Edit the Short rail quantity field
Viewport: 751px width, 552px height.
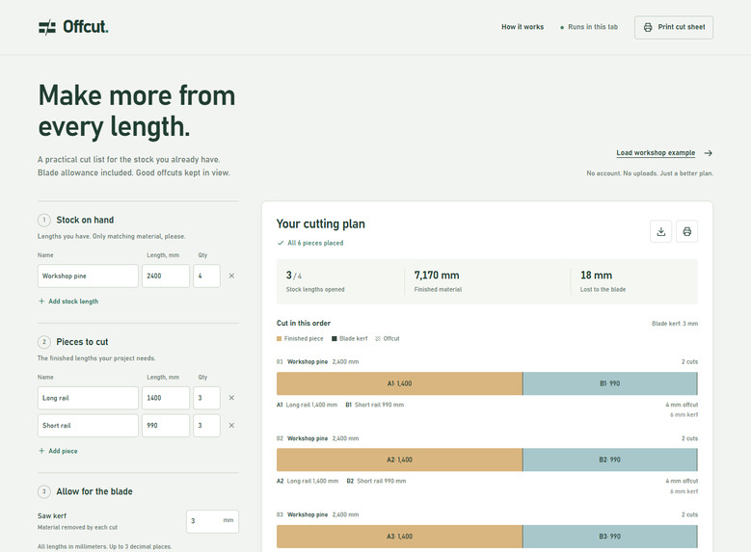206,425
